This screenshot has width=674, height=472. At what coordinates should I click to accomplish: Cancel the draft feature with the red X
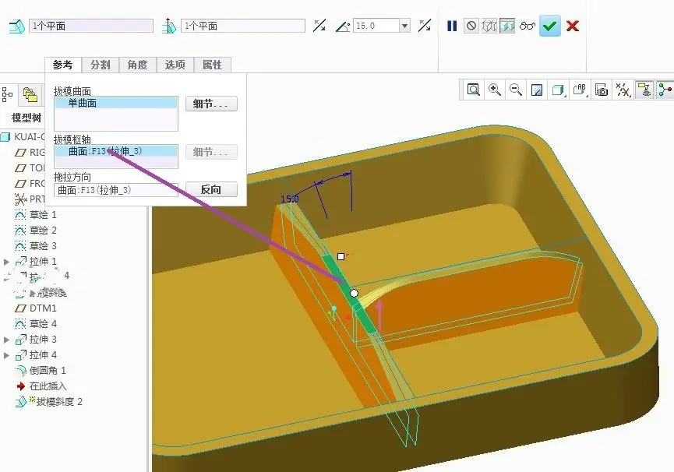point(573,26)
